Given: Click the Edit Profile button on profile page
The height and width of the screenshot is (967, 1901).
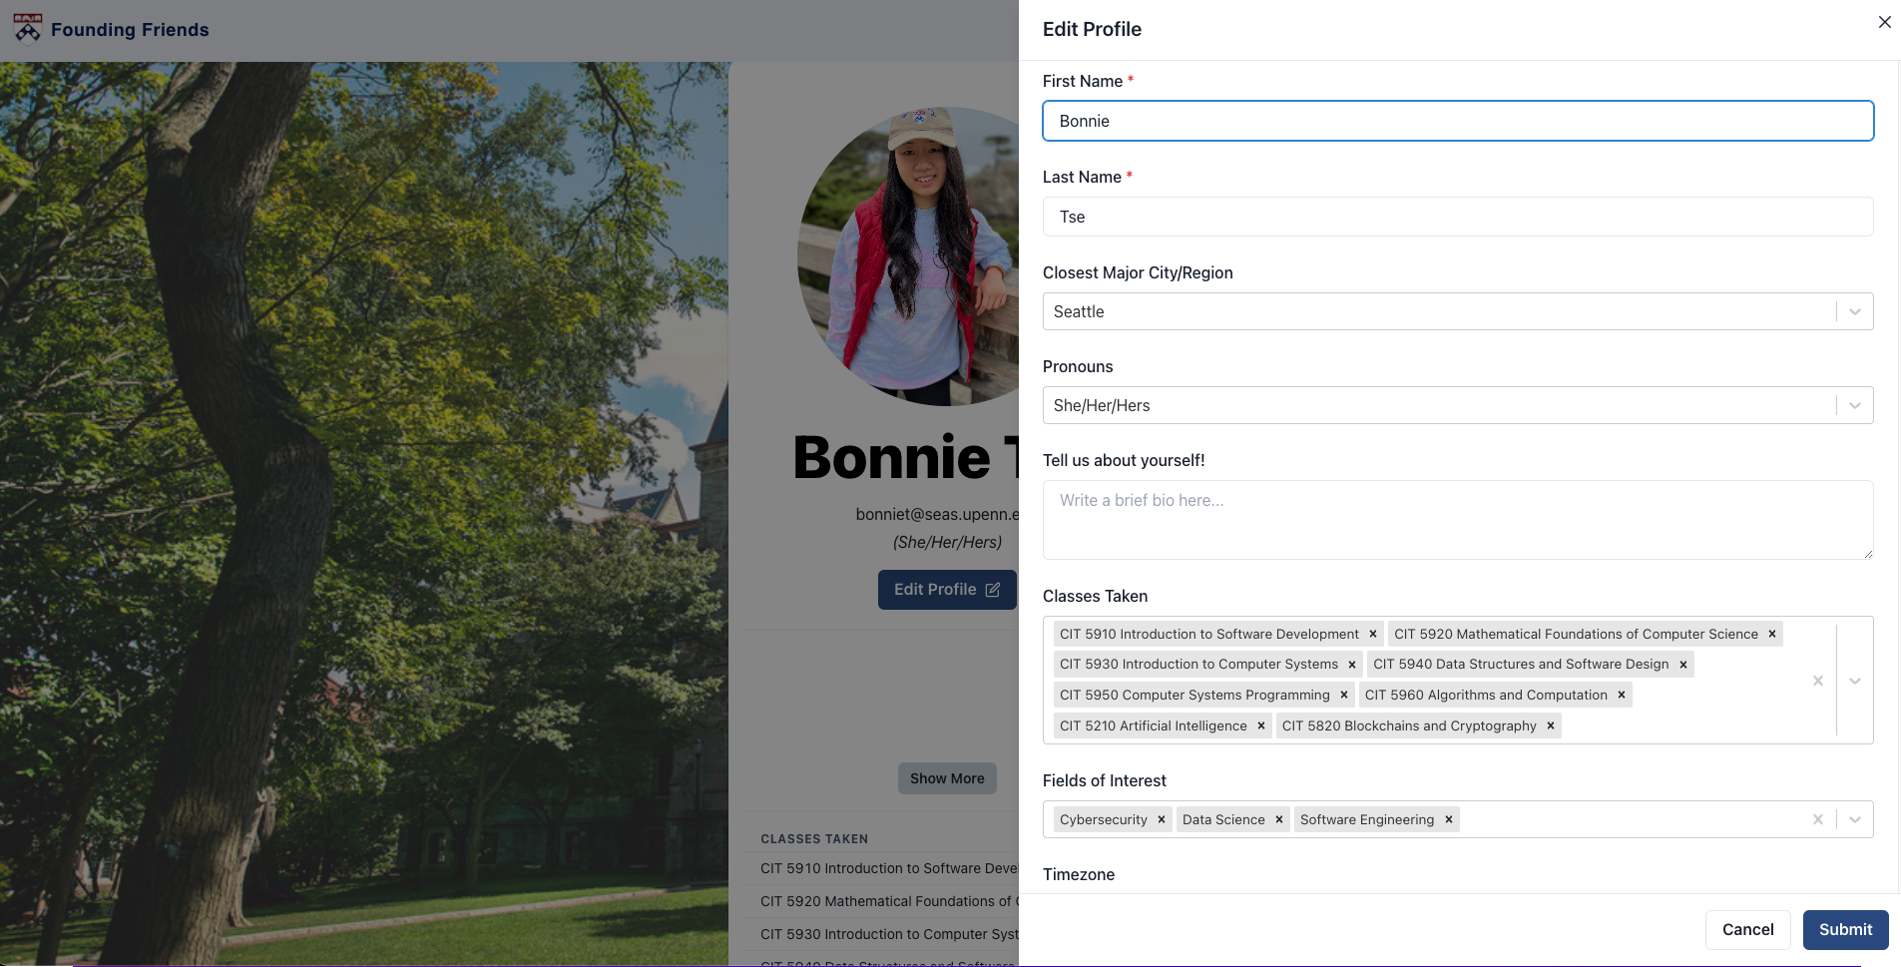Looking at the screenshot, I should tap(947, 590).
